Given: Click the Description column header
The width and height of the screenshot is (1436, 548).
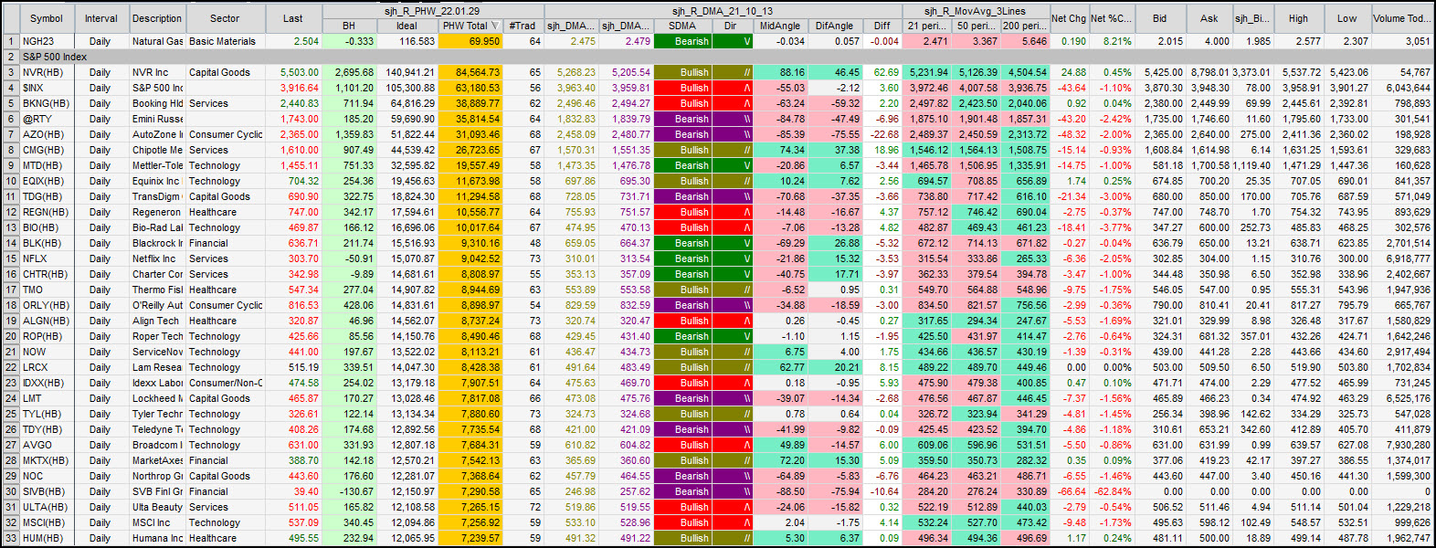Looking at the screenshot, I should tap(157, 18).
